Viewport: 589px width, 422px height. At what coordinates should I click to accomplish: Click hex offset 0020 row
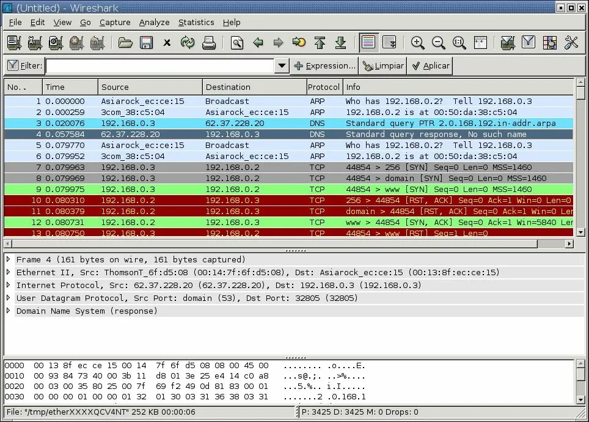click(x=185, y=387)
